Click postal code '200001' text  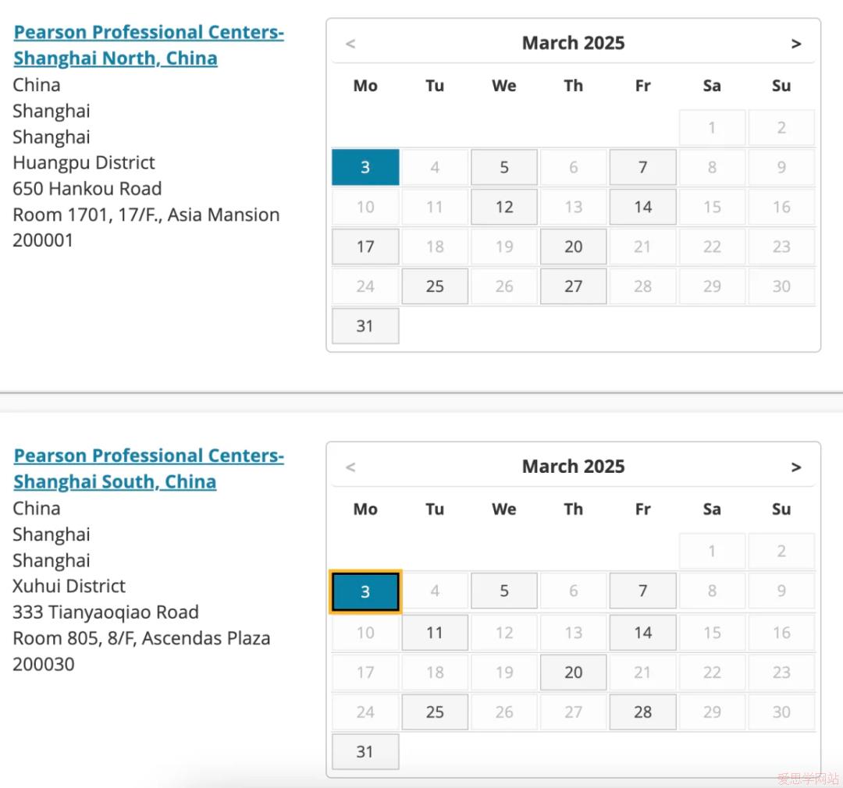43,240
